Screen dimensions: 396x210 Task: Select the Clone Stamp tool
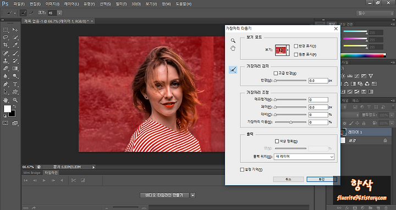click(x=5, y=61)
